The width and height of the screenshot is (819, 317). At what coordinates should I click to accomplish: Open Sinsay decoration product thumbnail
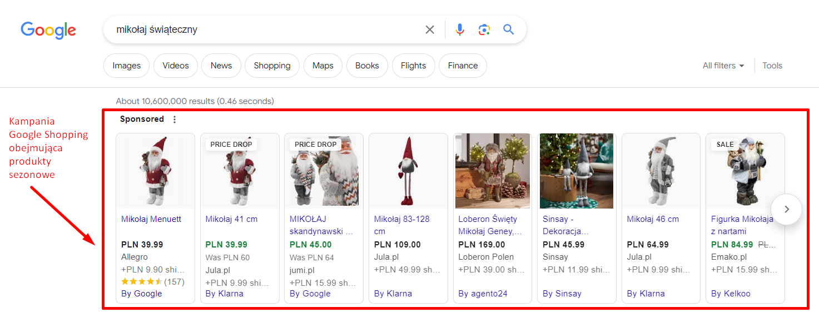click(577, 171)
